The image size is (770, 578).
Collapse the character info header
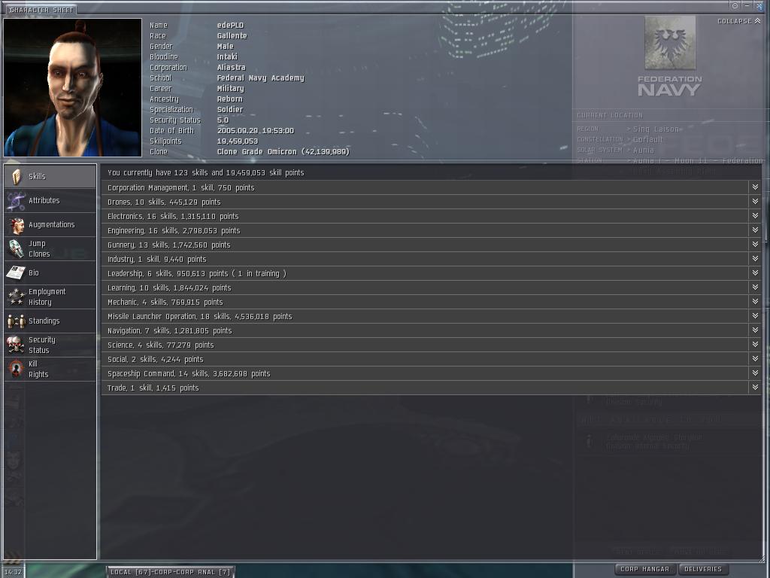[x=738, y=21]
